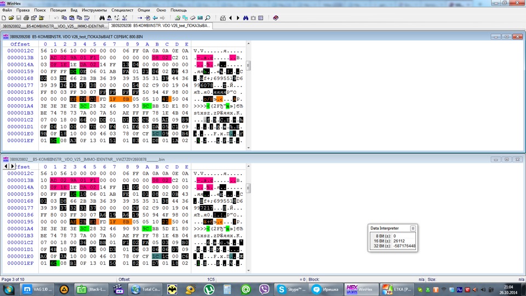Screen dimensions: 526x296
Task: Open the Файл menu
Action: pos(7,10)
